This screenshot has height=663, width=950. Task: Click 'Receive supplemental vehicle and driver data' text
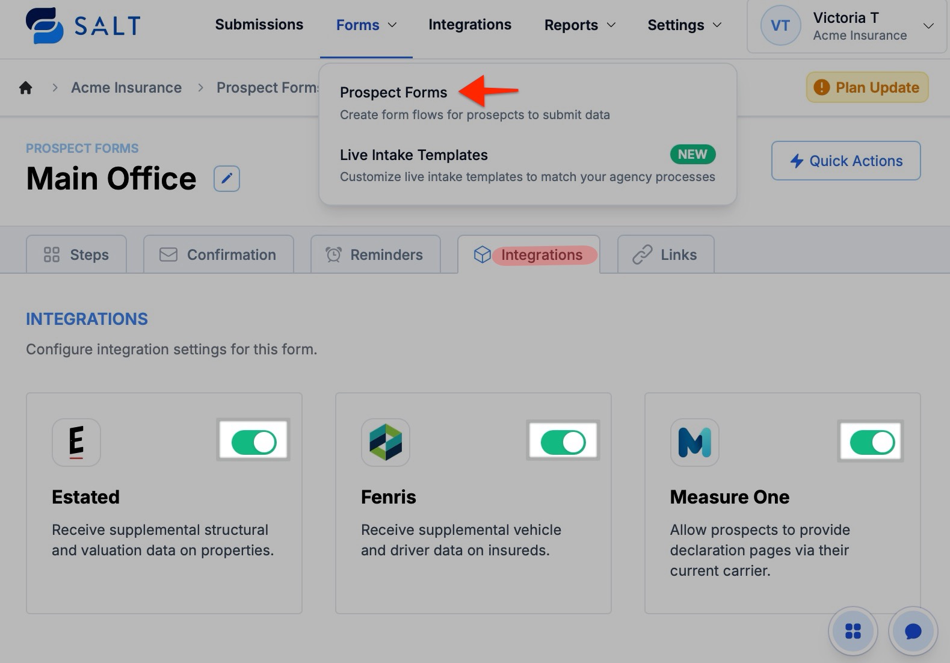[x=461, y=540]
